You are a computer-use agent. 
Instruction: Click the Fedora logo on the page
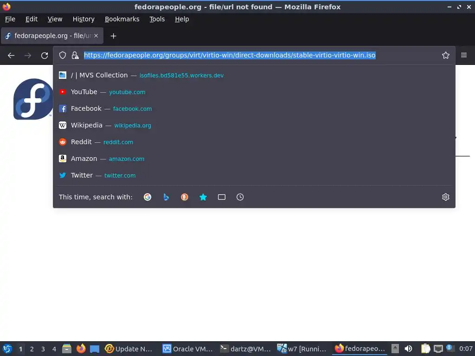33,99
